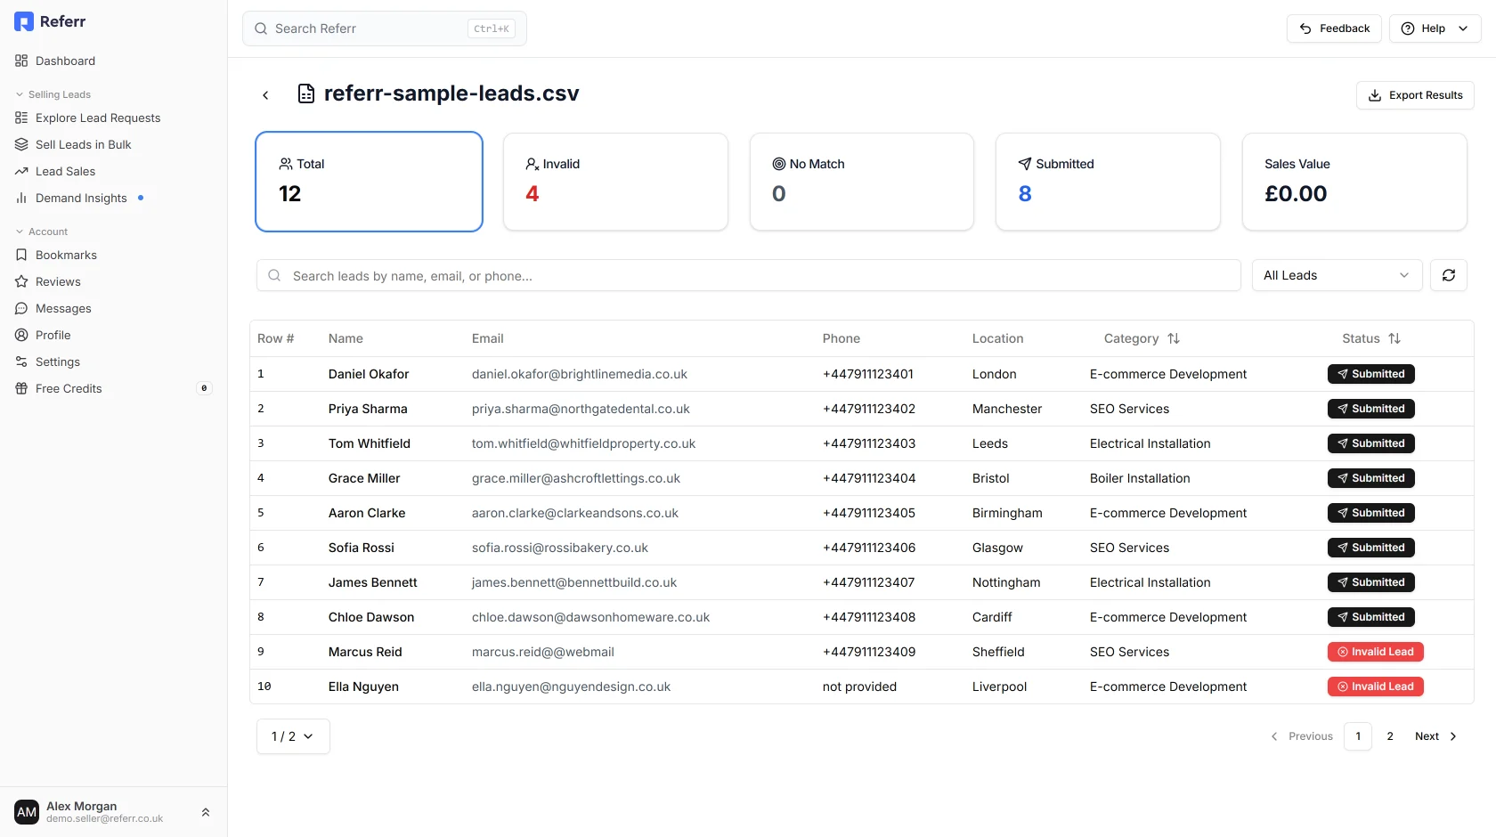
Task: Click the magnifier icon in leads search
Action: tap(275, 275)
